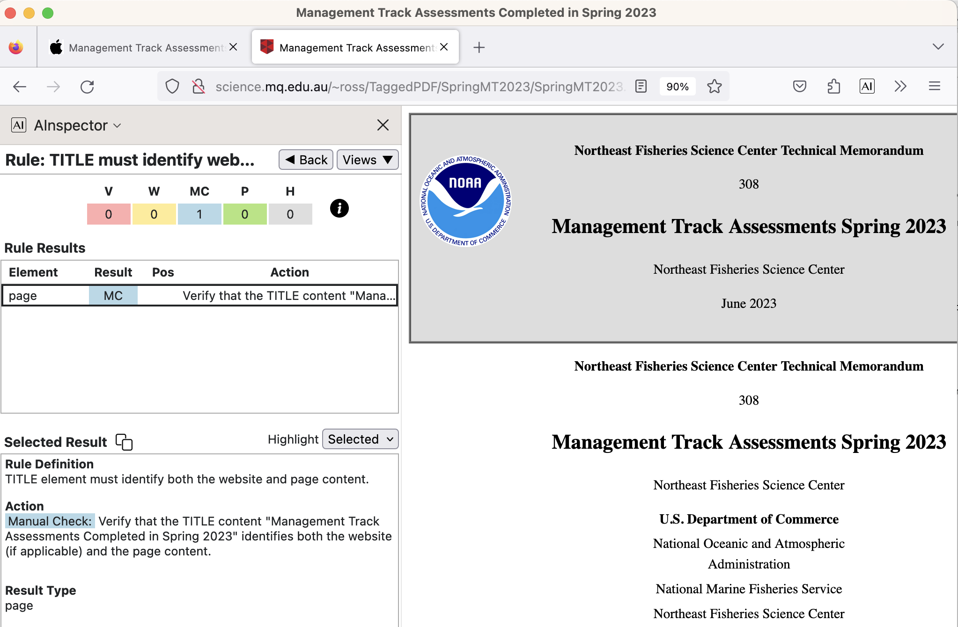Open a new tab
The image size is (958, 627).
tap(479, 47)
